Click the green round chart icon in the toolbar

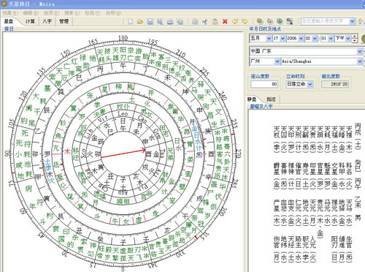pyautogui.click(x=280, y=21)
